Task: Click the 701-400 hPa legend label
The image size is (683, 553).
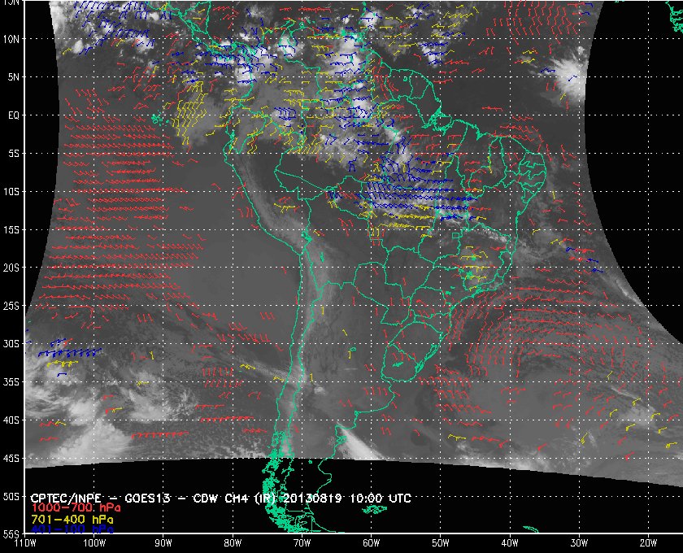Action: click(72, 520)
